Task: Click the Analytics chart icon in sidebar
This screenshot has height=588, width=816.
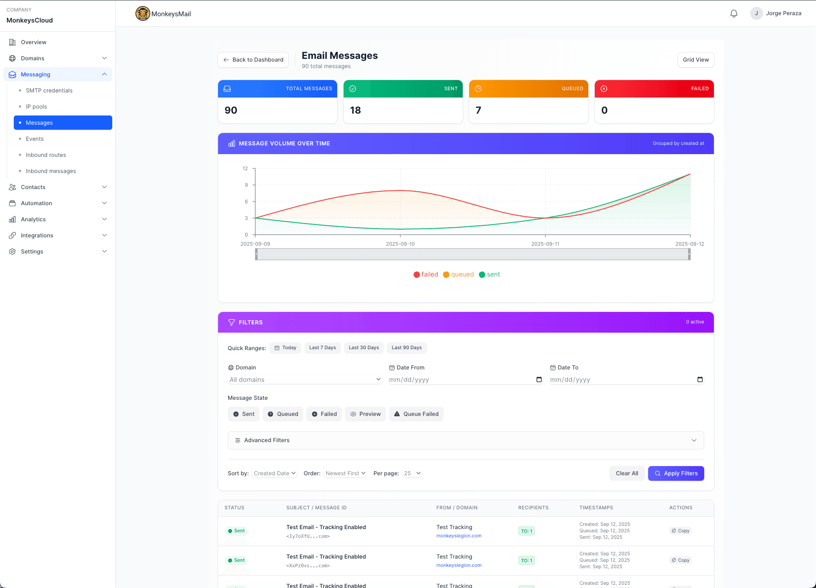Action: coord(12,219)
